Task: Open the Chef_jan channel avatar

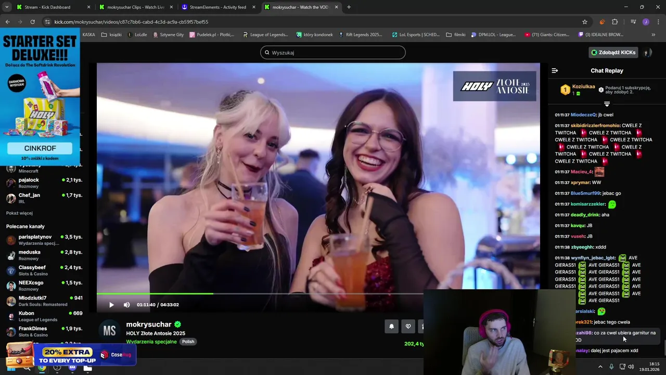Action: (x=11, y=198)
